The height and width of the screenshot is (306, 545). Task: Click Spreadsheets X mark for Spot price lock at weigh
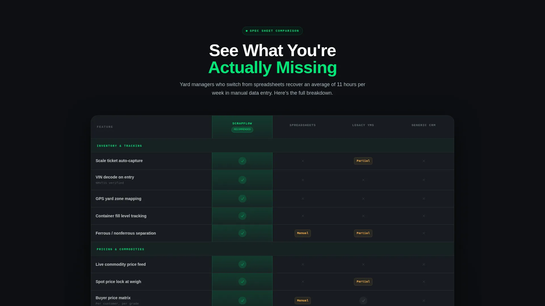point(303,282)
